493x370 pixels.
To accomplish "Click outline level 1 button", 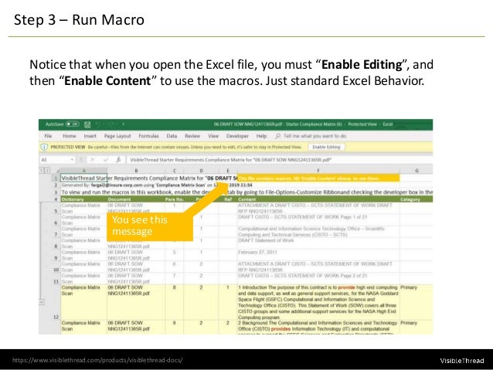I will [42, 171].
